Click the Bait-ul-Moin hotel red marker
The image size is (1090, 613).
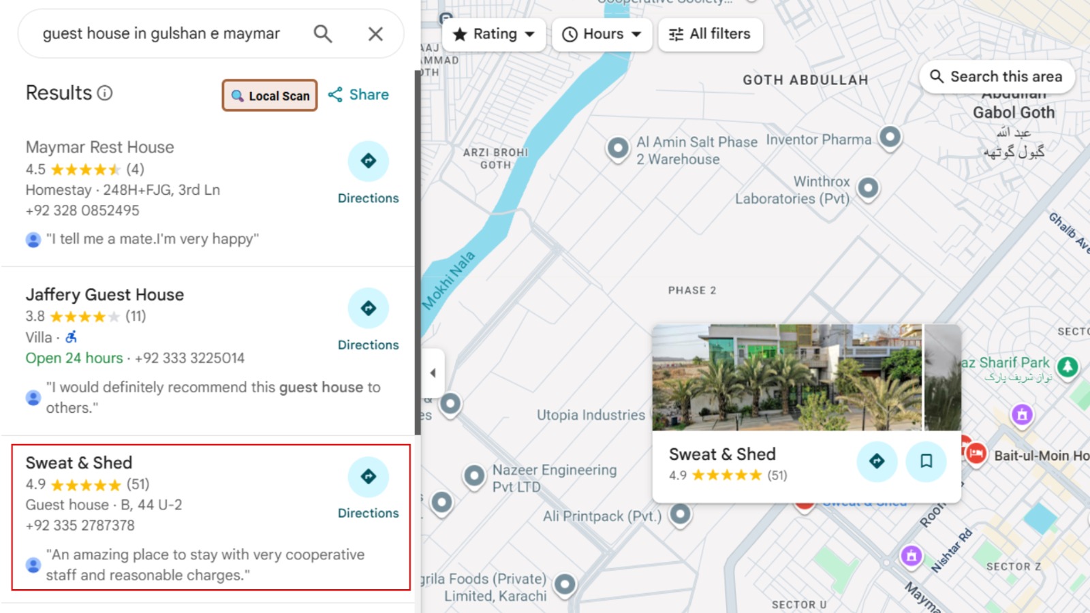pyautogui.click(x=976, y=453)
